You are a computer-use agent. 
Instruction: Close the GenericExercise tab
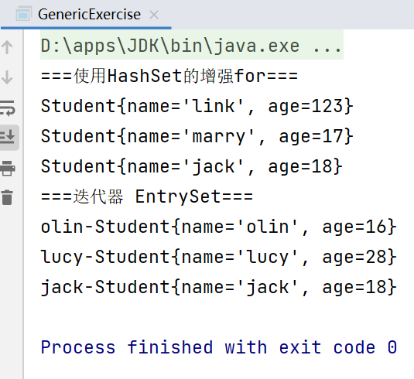click(x=154, y=15)
